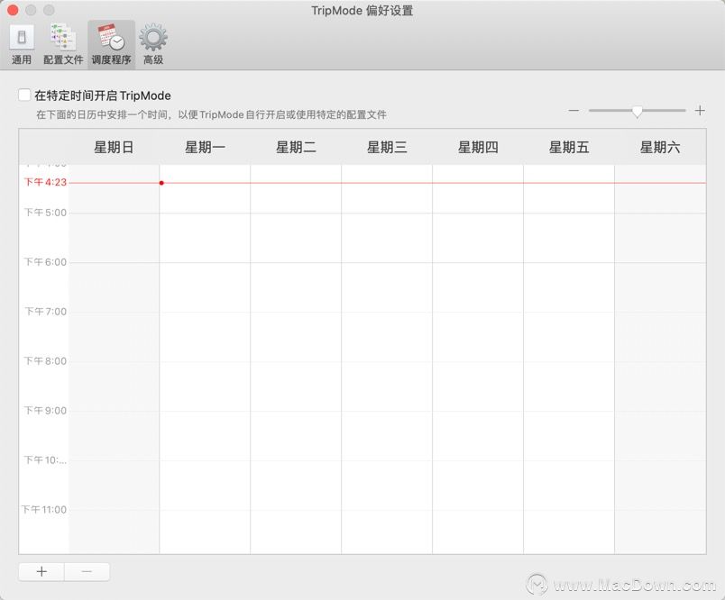Click the 星期五 column header

569,148
